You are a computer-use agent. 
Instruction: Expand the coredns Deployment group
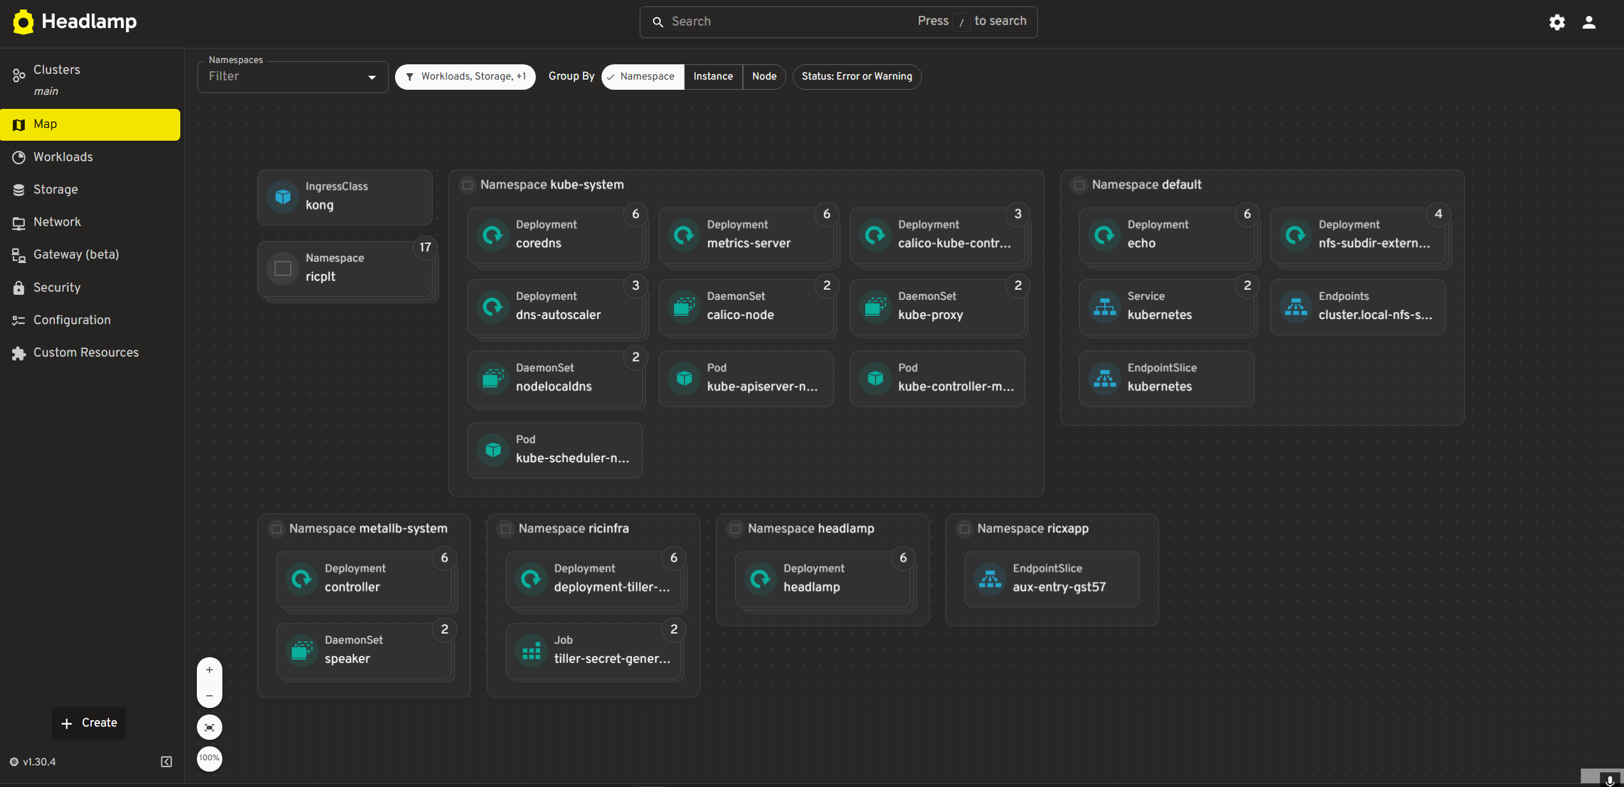coord(636,215)
